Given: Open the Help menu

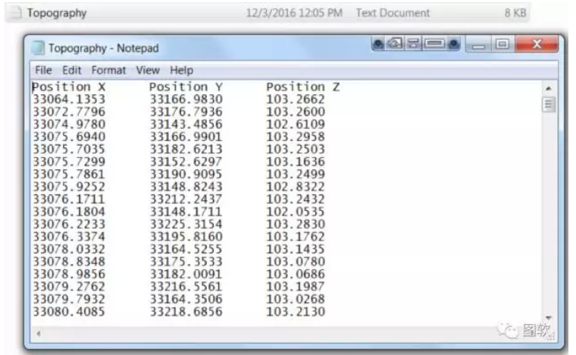Looking at the screenshot, I should click(181, 70).
